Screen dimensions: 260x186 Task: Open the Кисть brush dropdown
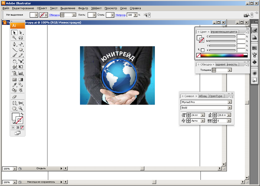coord(94,15)
